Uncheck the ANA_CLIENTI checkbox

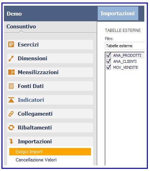point(108,61)
